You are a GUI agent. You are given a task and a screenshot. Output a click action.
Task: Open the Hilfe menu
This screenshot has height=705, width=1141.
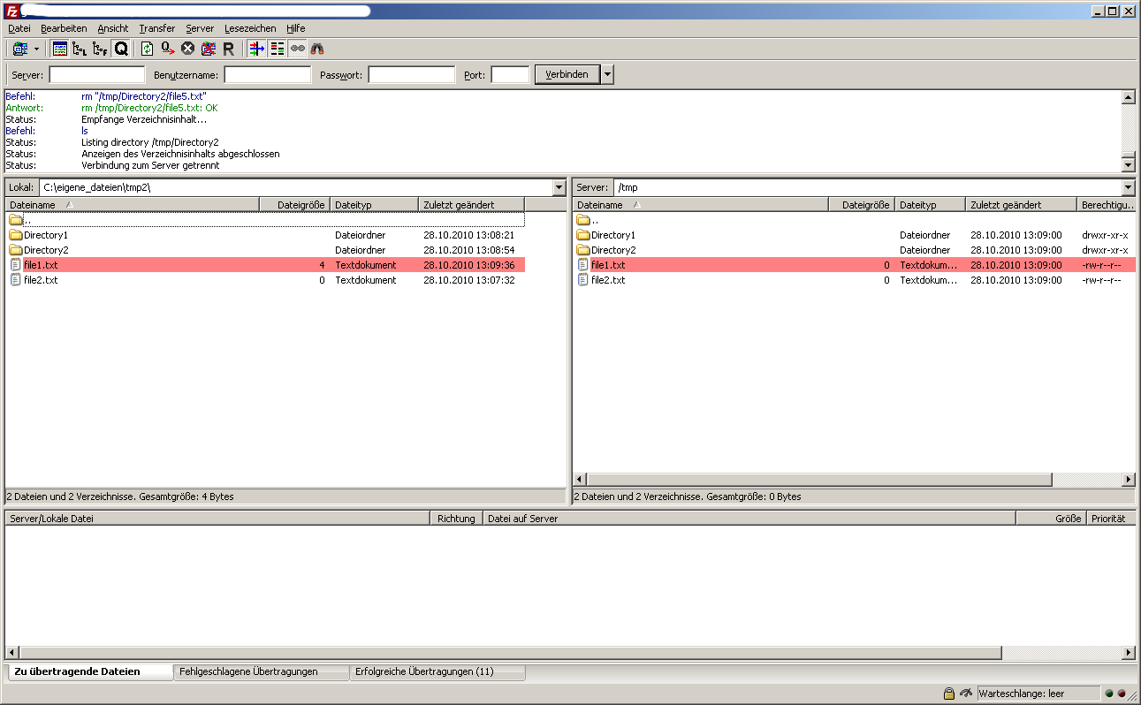point(296,28)
